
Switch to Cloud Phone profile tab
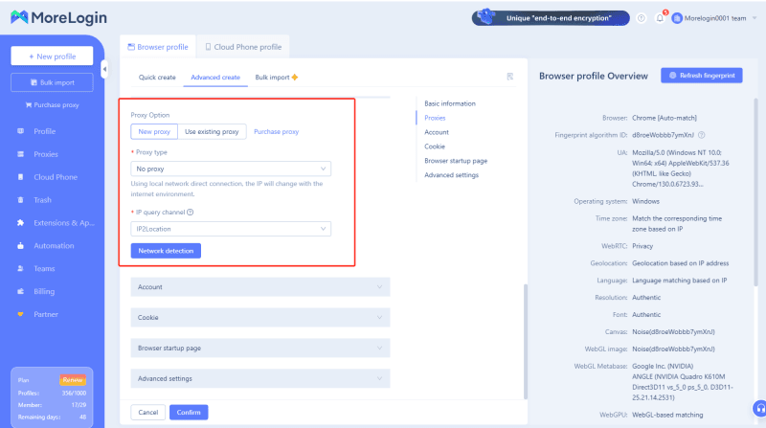click(x=243, y=47)
